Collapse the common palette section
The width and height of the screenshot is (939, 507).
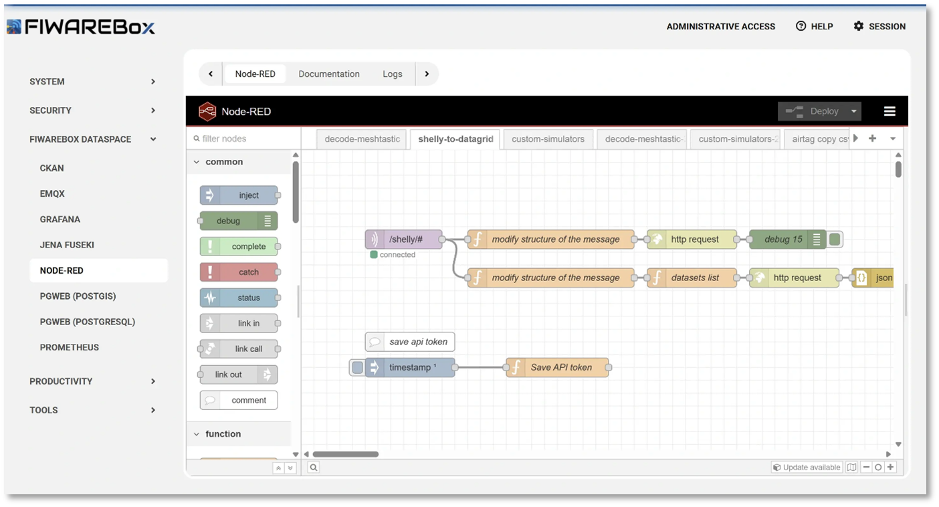[196, 161]
